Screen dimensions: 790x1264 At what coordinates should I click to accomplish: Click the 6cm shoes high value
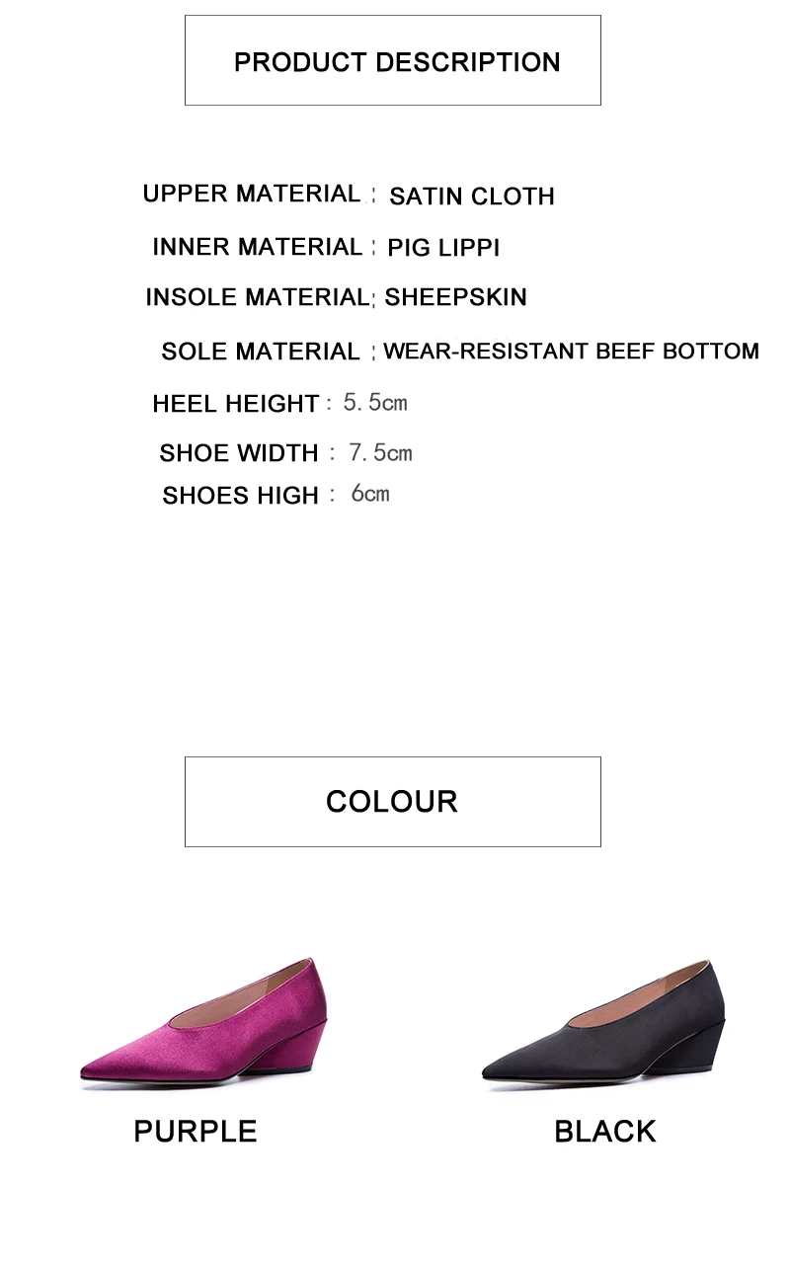pos(370,494)
